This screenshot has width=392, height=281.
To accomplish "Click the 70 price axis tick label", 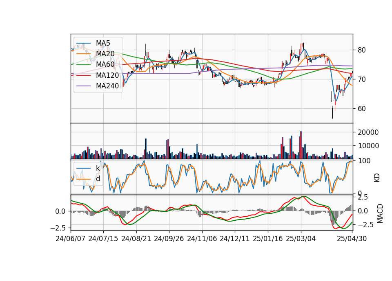I will 361,79.
